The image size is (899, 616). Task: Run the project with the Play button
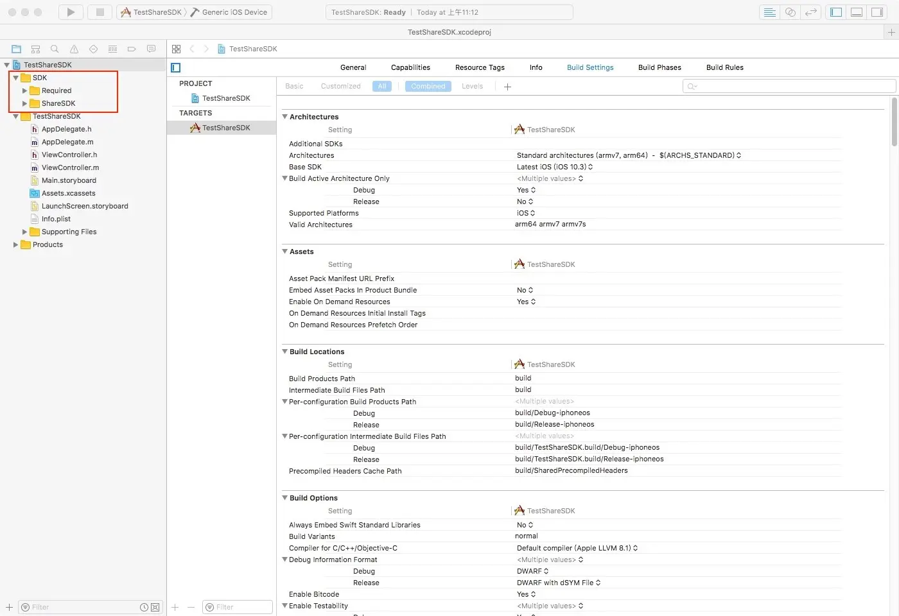(71, 12)
